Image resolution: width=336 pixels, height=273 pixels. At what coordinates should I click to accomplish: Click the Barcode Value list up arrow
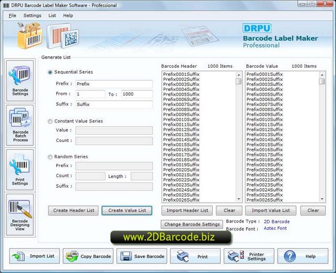point(322,75)
